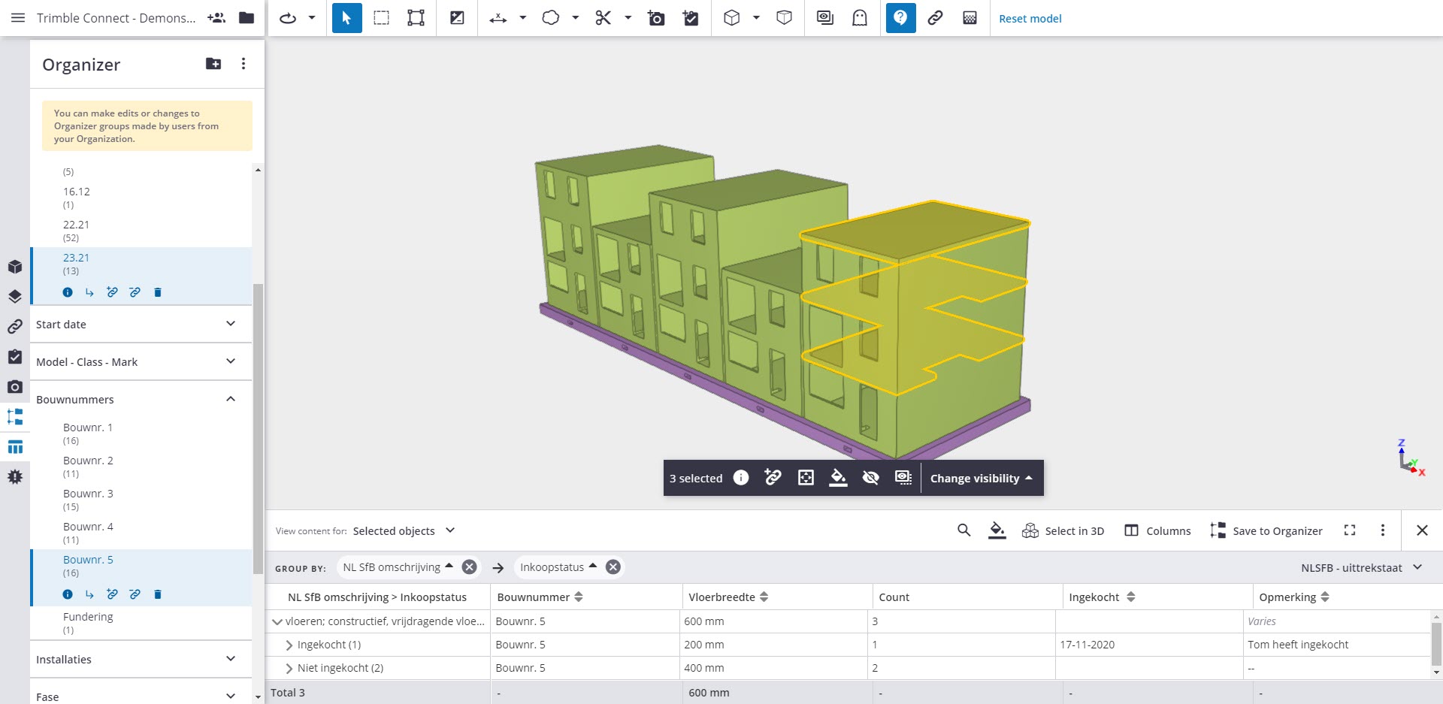Collapse the Bouwnummers section
Viewport: 1443px width, 704px height.
(141, 399)
